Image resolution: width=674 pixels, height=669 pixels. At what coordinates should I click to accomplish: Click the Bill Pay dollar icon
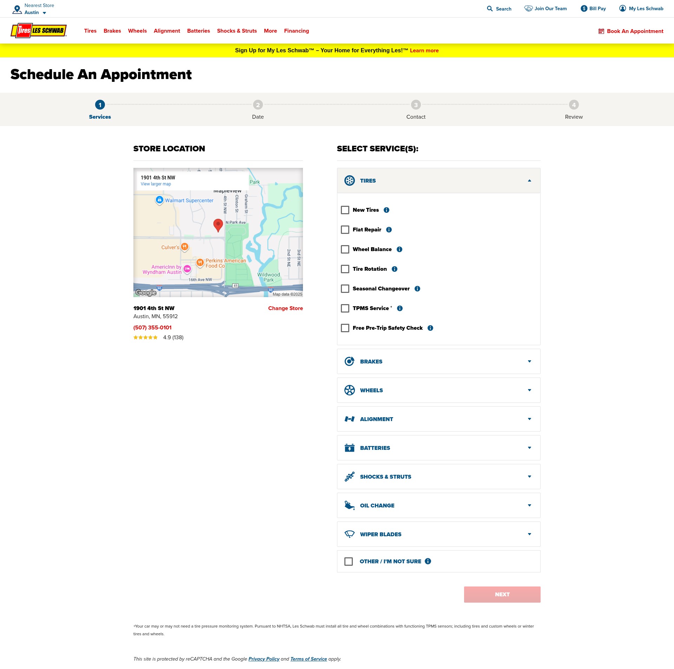[584, 8]
